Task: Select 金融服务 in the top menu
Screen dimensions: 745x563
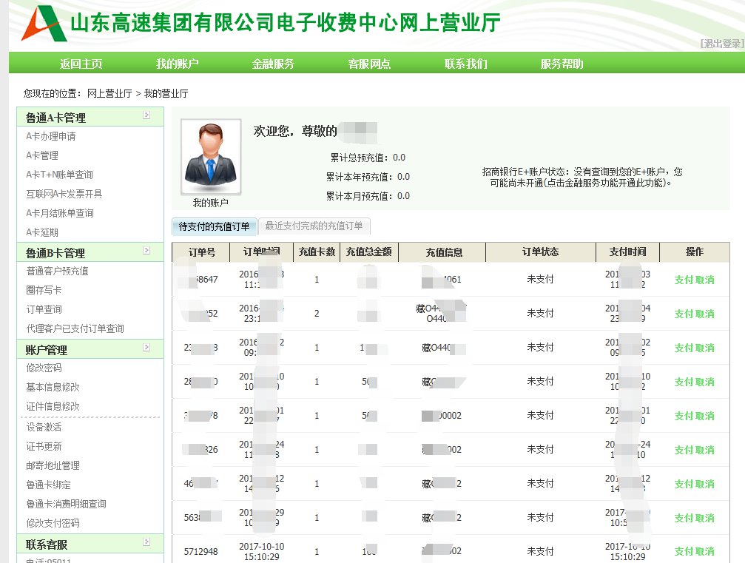Action: coord(273,64)
